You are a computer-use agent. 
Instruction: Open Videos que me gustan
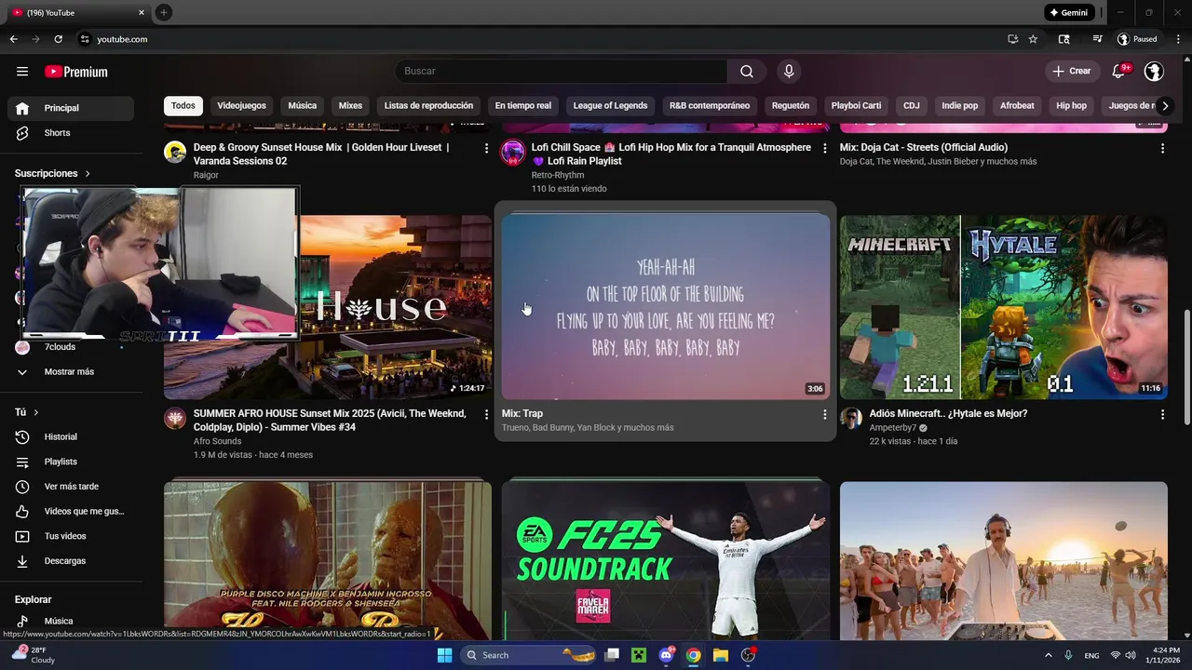pos(71,512)
